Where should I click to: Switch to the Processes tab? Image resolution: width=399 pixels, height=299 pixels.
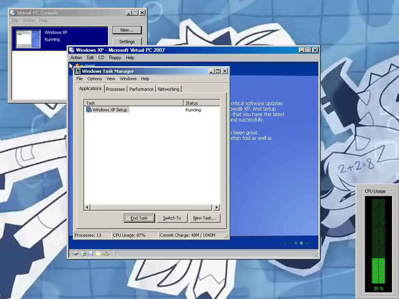coord(115,89)
